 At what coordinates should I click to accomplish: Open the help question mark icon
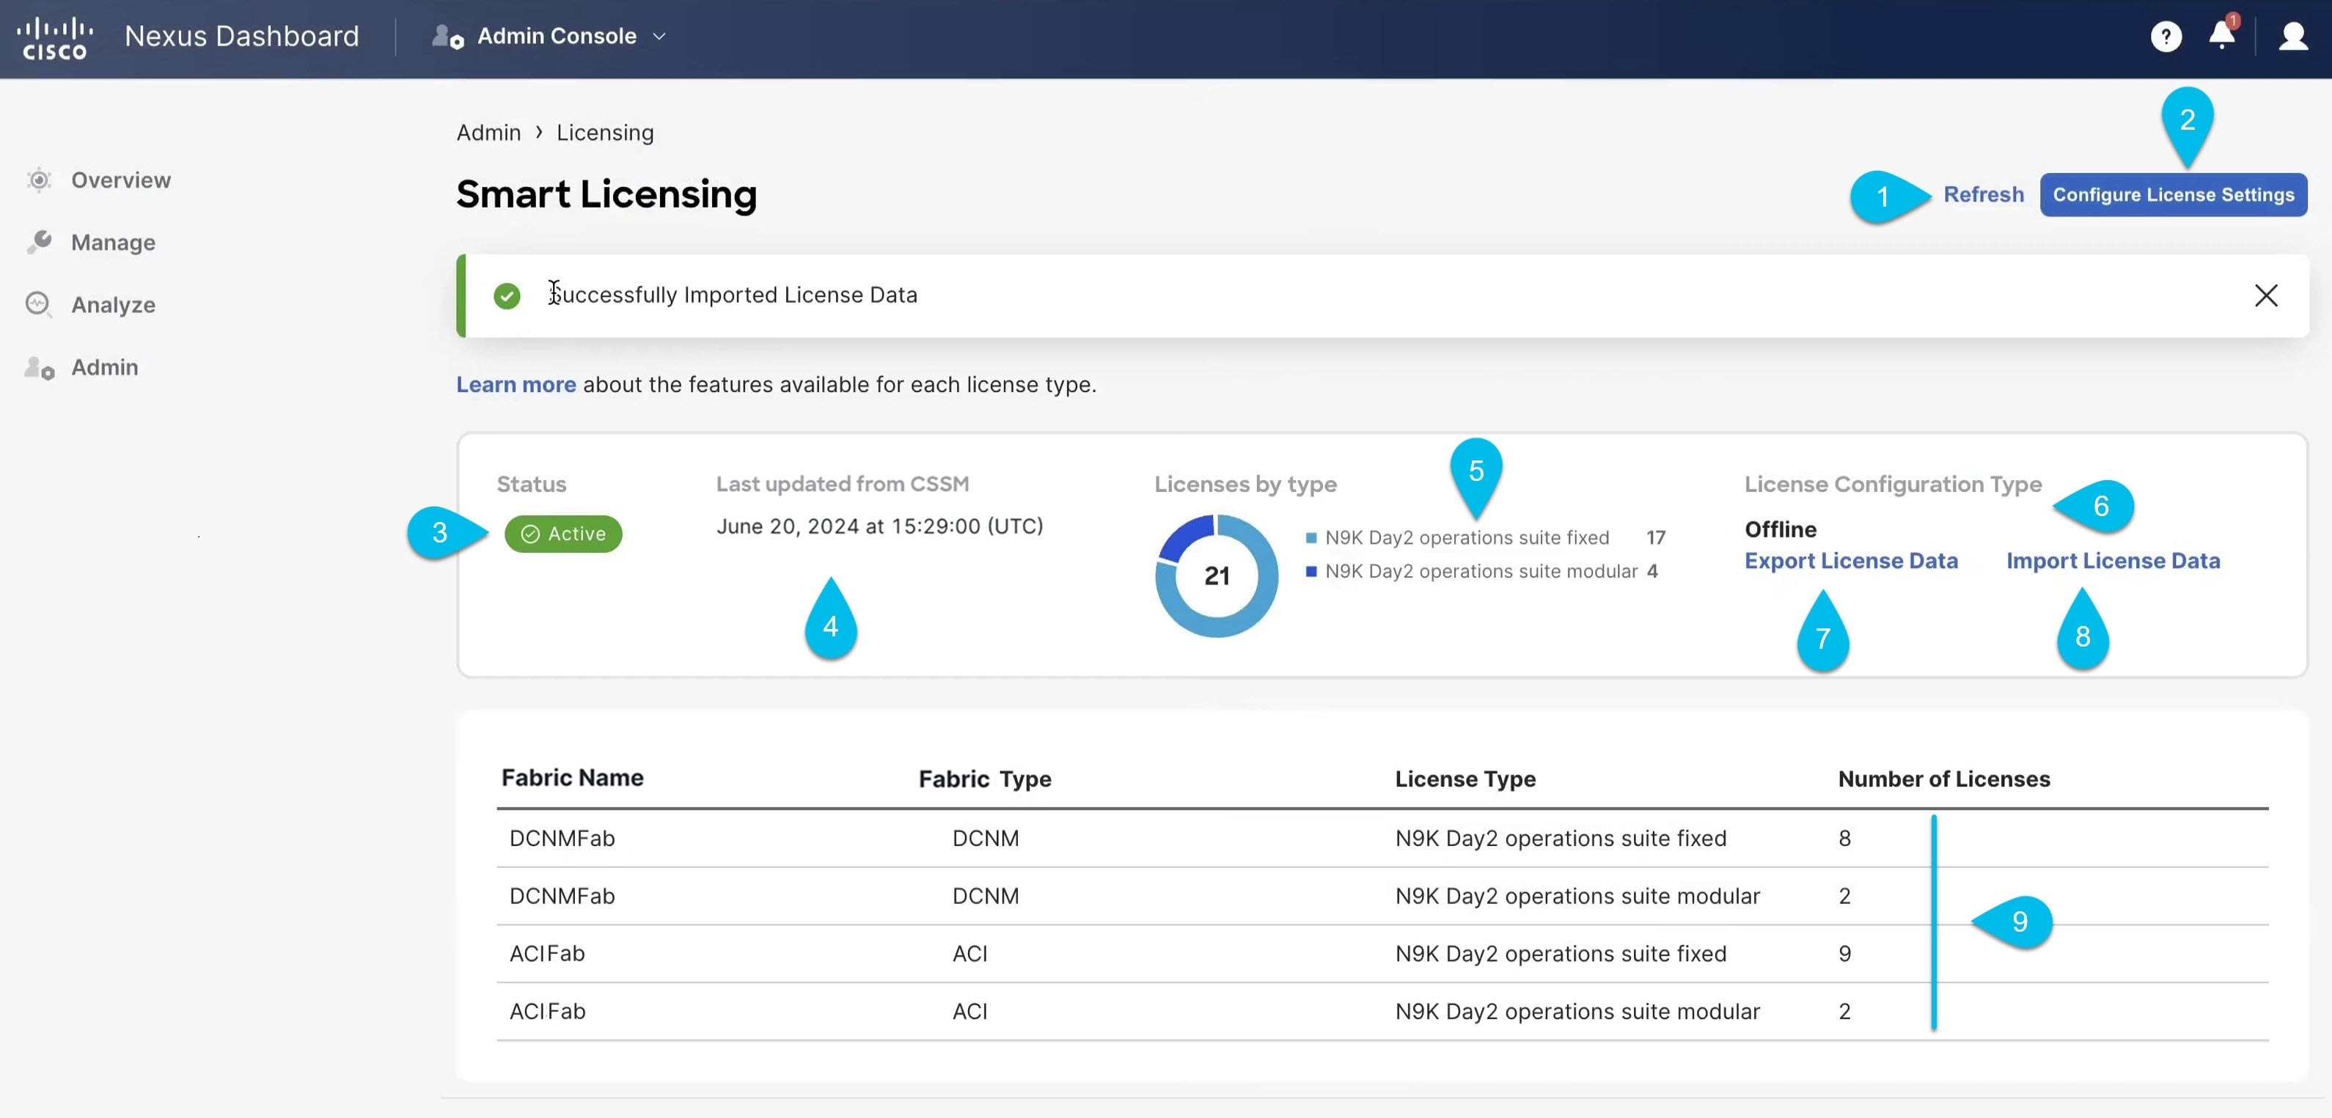coord(2166,36)
